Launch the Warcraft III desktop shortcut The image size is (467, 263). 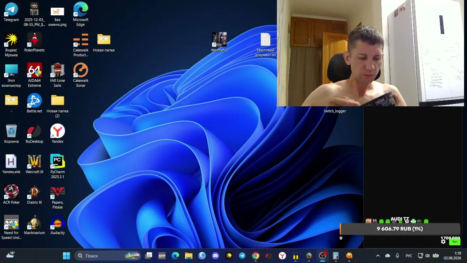click(x=34, y=164)
